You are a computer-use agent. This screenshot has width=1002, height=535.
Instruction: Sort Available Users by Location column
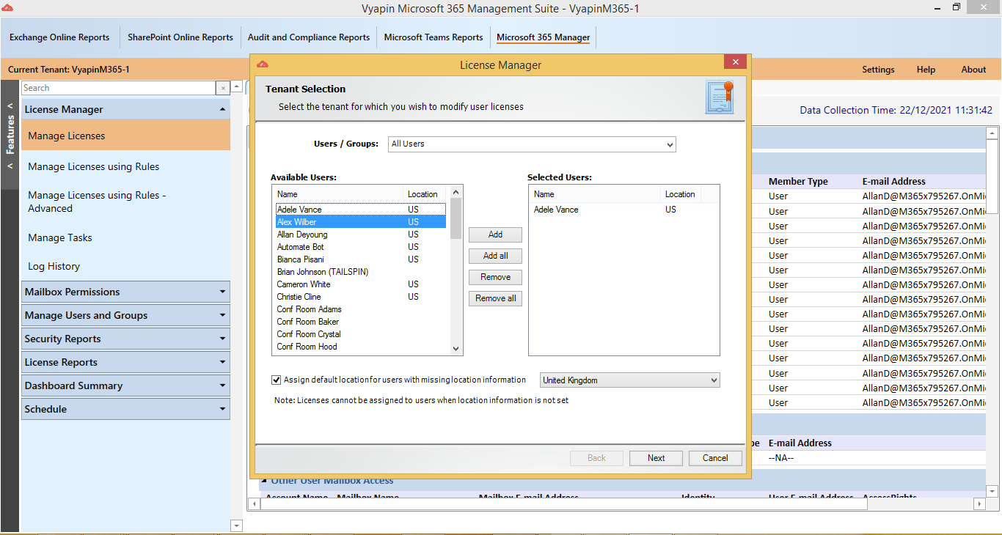tap(425, 194)
